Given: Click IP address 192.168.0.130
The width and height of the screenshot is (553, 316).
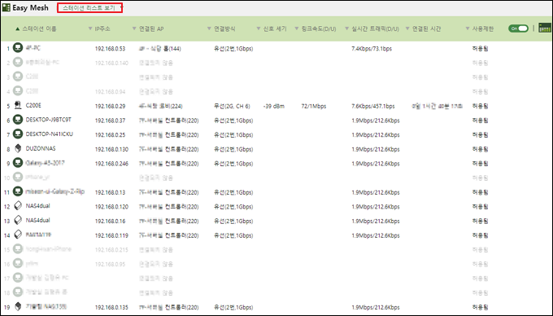Looking at the screenshot, I should (111, 149).
